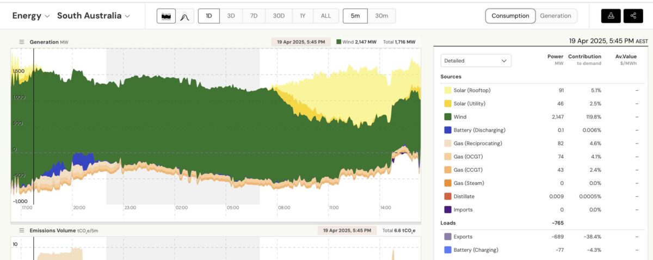Switch to Consumption view
This screenshot has width=653, height=260.
coord(510,16)
